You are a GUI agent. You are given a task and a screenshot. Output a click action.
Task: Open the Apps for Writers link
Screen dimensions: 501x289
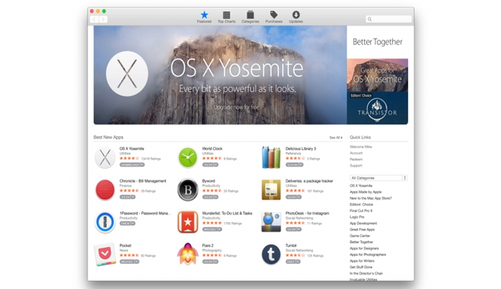click(362, 261)
